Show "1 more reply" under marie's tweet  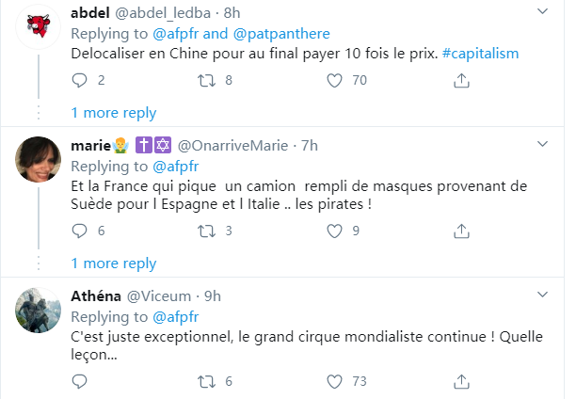pyautogui.click(x=114, y=263)
